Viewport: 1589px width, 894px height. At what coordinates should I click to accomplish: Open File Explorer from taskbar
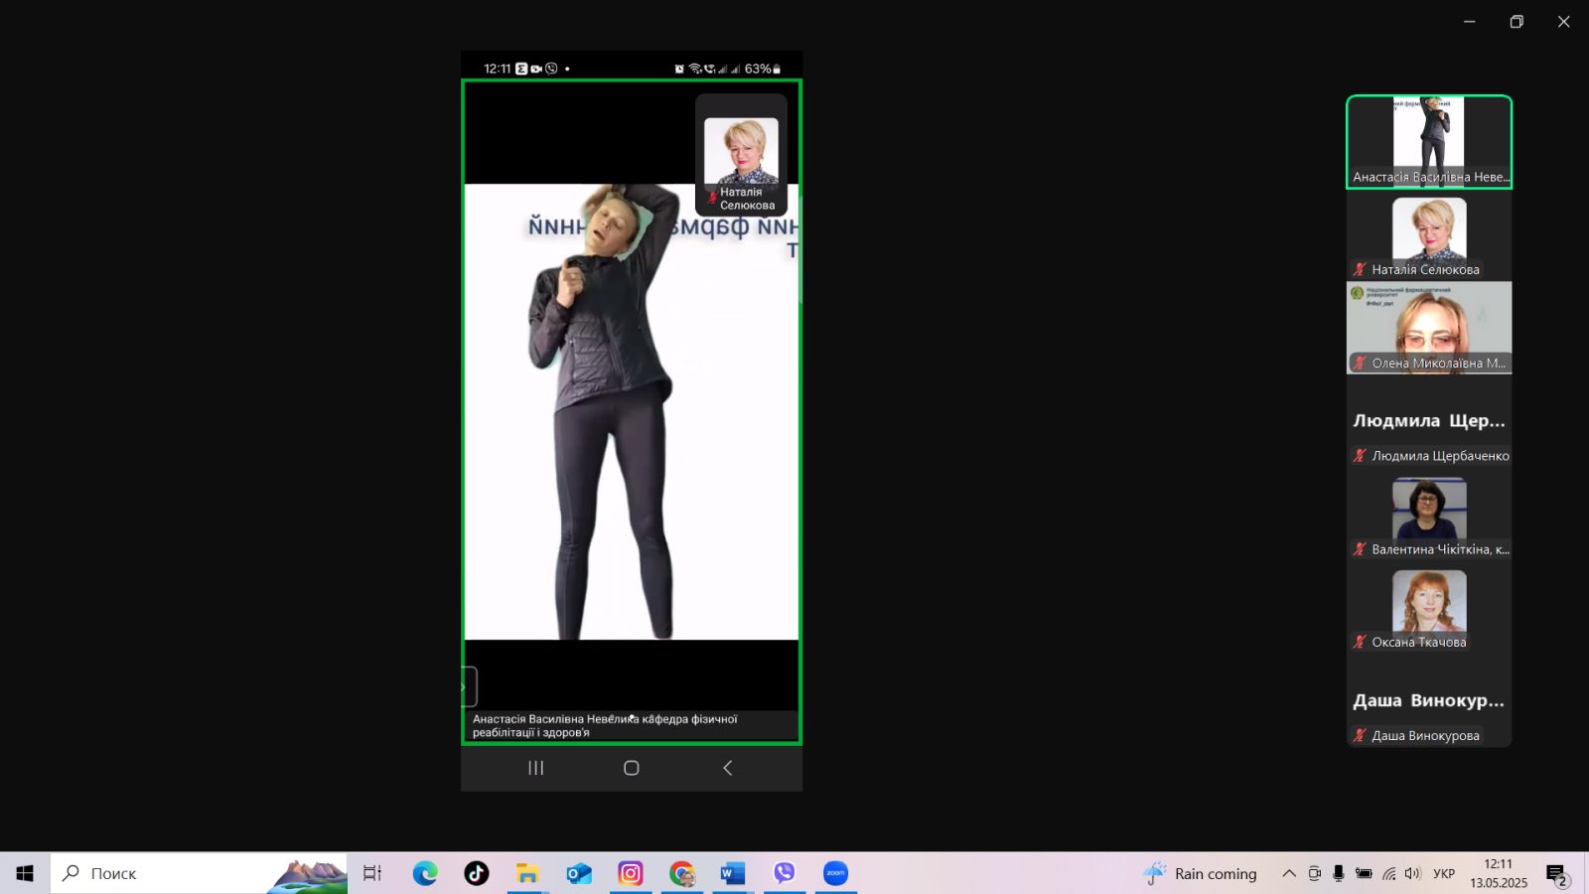coord(527,873)
